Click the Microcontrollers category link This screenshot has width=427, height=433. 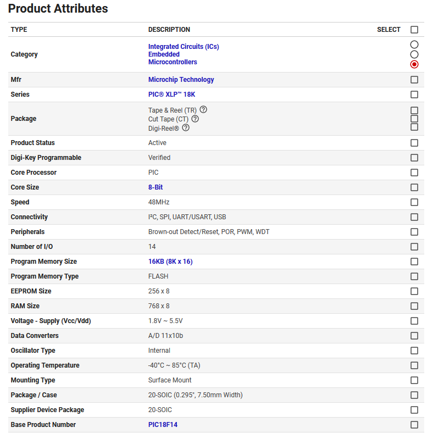coord(173,62)
